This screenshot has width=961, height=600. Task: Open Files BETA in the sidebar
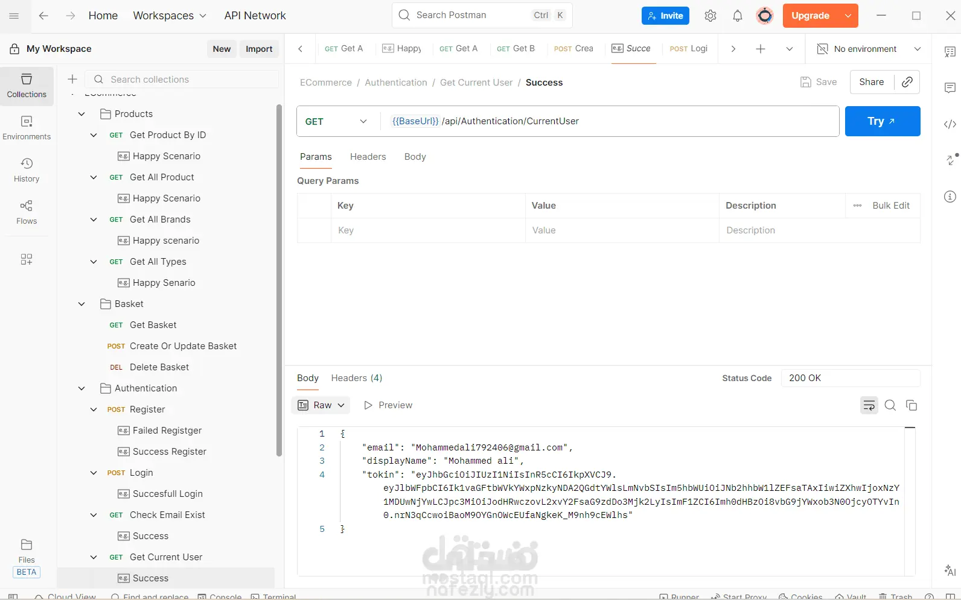[27, 558]
